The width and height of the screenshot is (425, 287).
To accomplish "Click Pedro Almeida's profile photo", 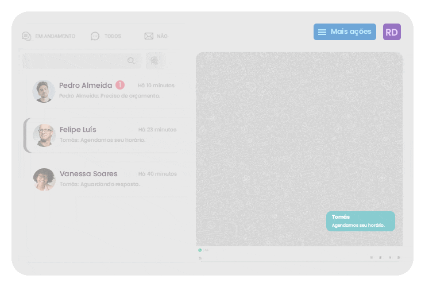I will tap(44, 91).
